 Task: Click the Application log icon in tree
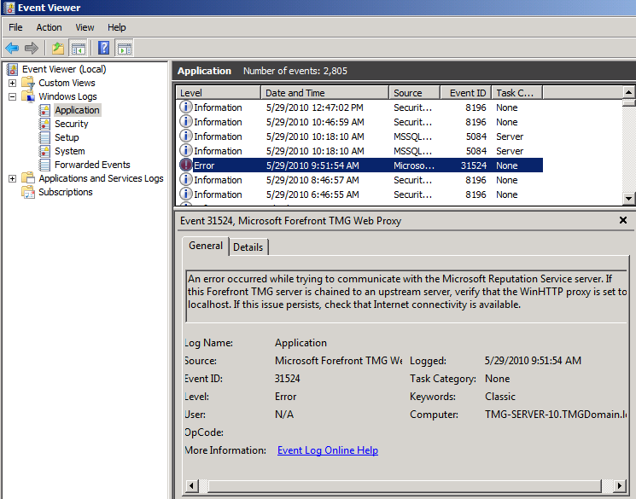[44, 110]
